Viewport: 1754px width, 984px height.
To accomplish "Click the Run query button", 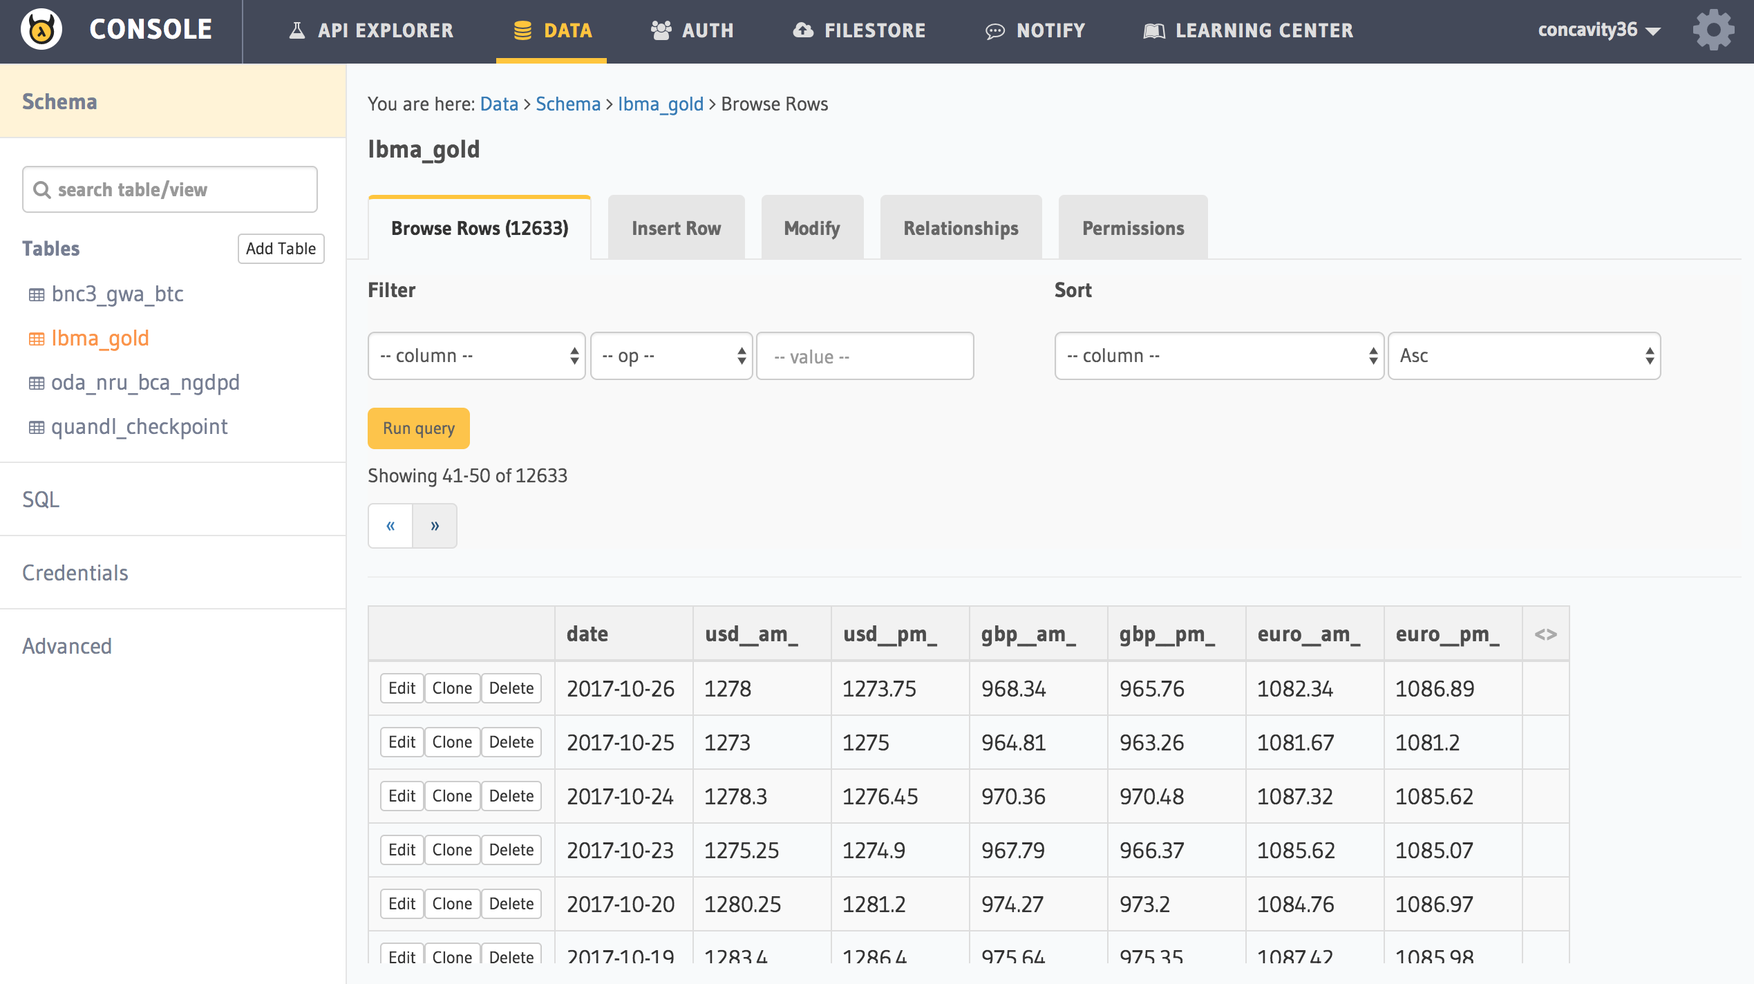I will 418,428.
